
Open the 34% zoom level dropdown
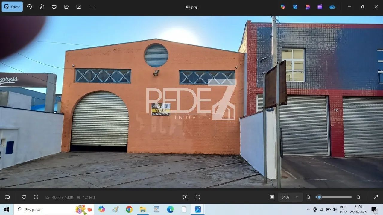click(x=290, y=197)
